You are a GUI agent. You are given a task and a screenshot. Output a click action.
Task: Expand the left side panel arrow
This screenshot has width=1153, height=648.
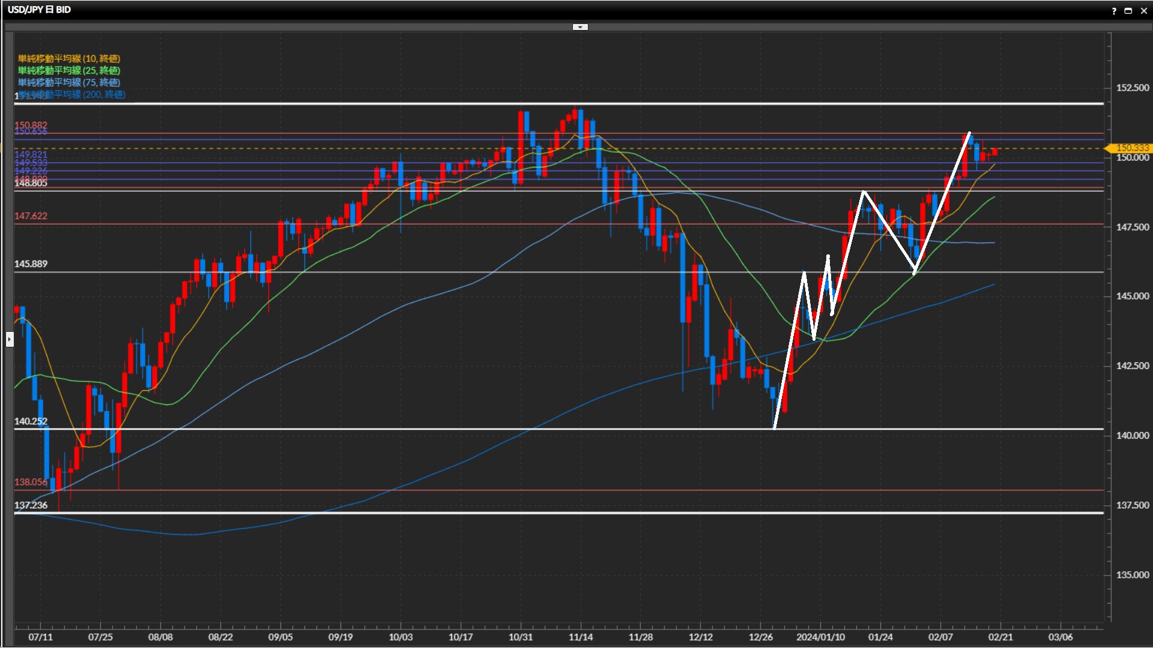click(x=10, y=340)
